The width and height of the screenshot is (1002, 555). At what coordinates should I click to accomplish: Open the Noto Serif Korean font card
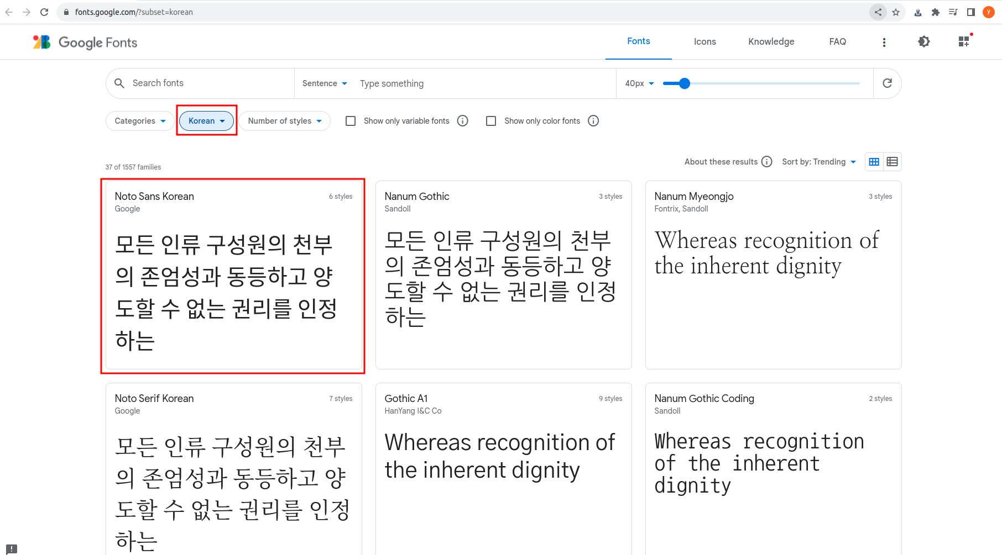pyautogui.click(x=233, y=469)
